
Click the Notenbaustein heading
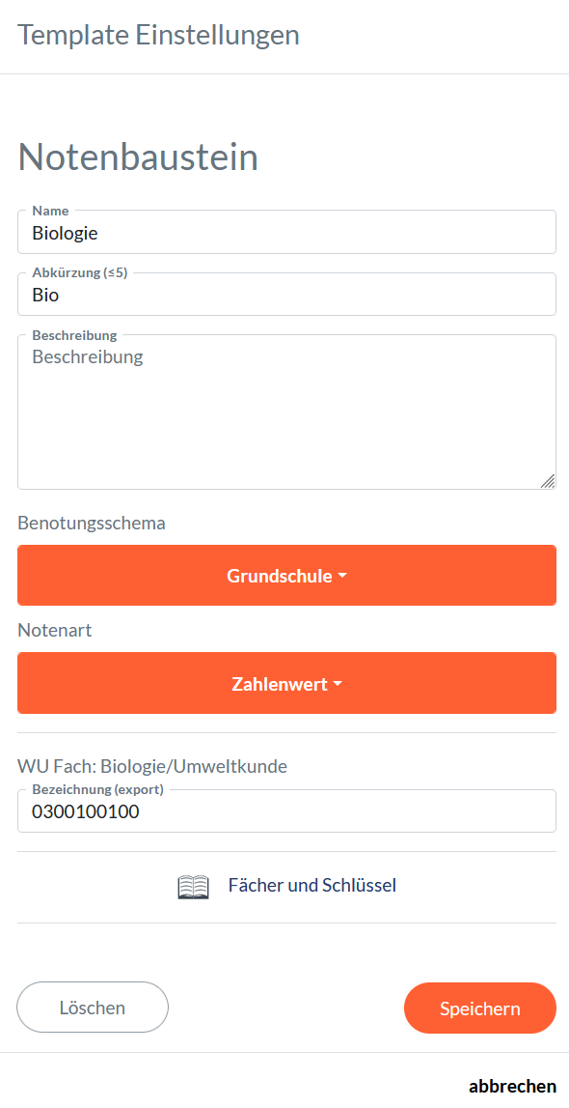137,156
